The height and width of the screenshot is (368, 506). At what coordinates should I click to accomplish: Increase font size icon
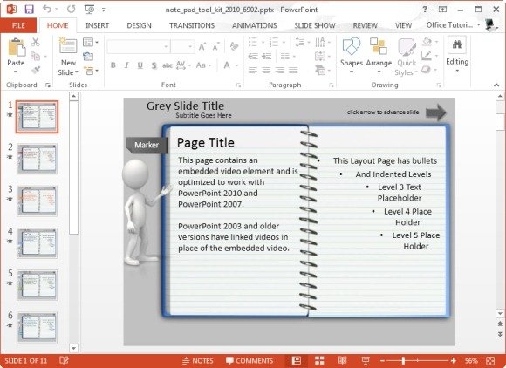(x=202, y=47)
